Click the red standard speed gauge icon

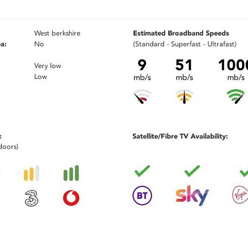[x=142, y=96]
